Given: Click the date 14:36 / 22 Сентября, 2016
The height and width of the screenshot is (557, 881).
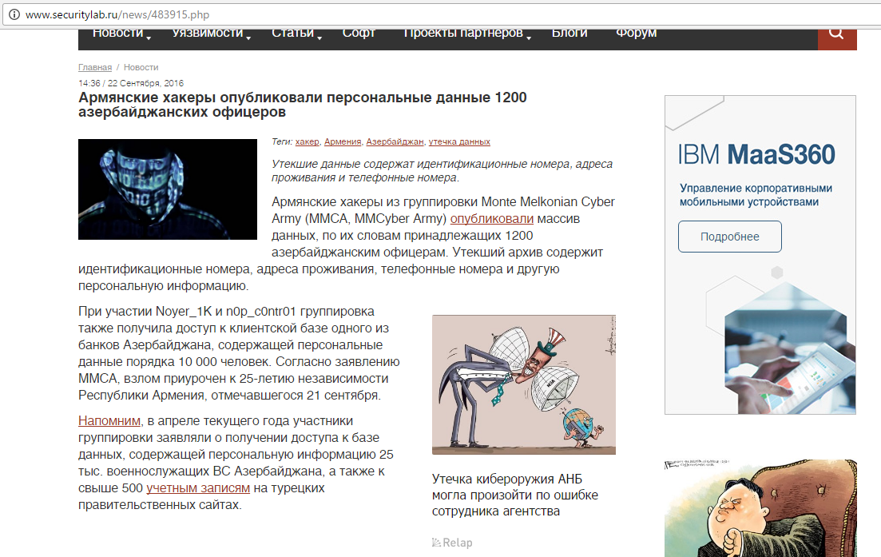Looking at the screenshot, I should [131, 83].
